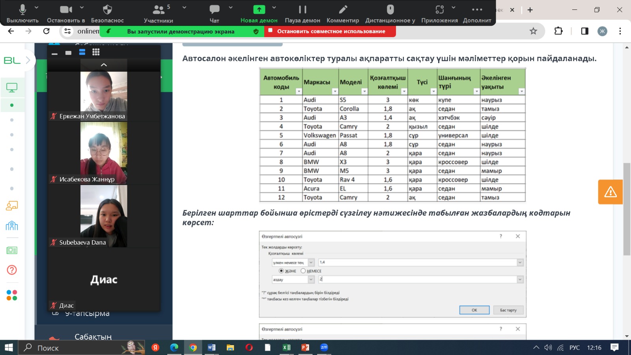Open PowerPoint from taskbar
The height and width of the screenshot is (355, 631).
(305, 348)
